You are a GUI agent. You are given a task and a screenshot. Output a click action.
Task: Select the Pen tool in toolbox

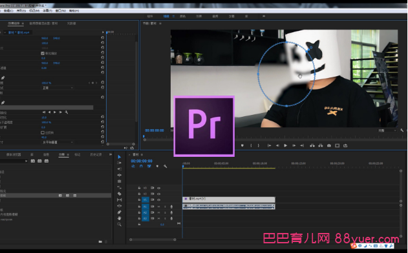click(119, 212)
